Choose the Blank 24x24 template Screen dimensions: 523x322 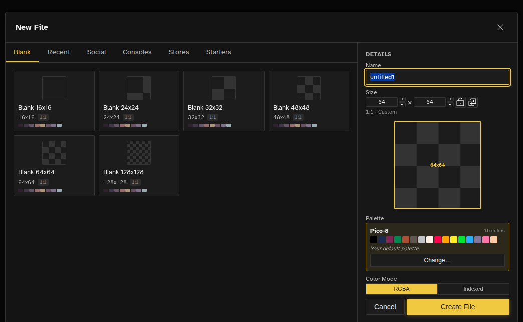click(x=139, y=101)
